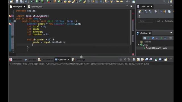Toggle Mark Occurrences highlighter
This screenshot has height=102, width=182.
pyautogui.click(x=84, y=1)
